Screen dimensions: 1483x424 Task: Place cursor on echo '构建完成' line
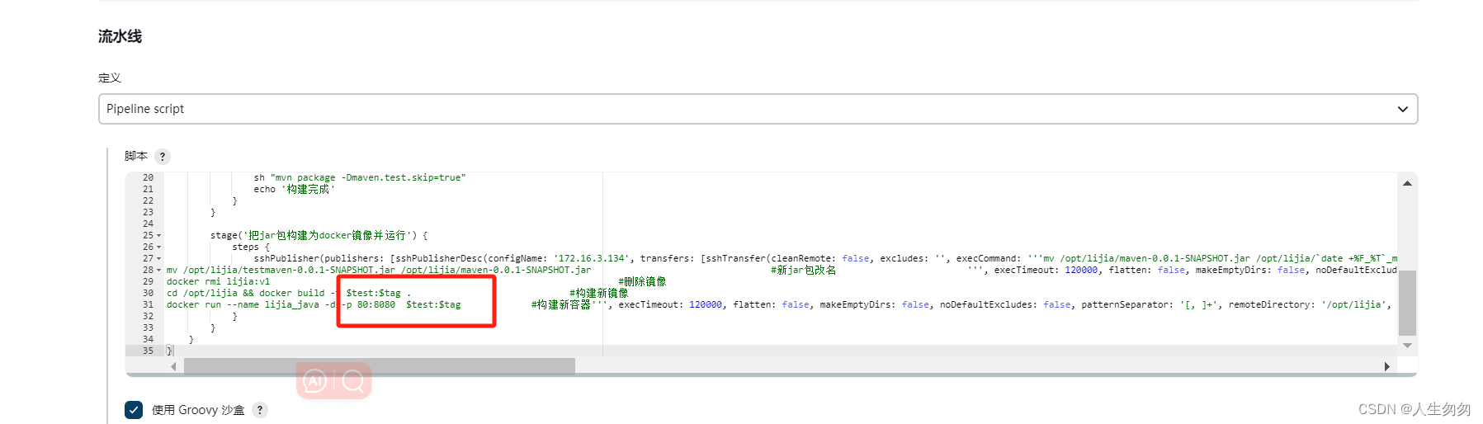point(294,189)
